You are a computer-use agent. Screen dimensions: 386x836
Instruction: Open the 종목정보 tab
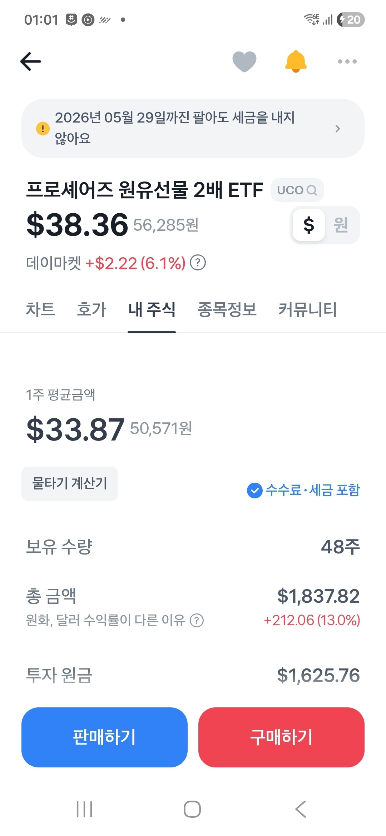[x=227, y=309]
